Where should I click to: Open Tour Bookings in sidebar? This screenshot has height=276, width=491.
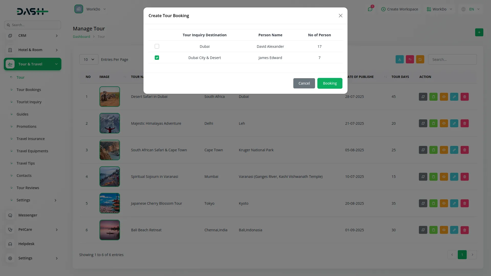click(29, 90)
